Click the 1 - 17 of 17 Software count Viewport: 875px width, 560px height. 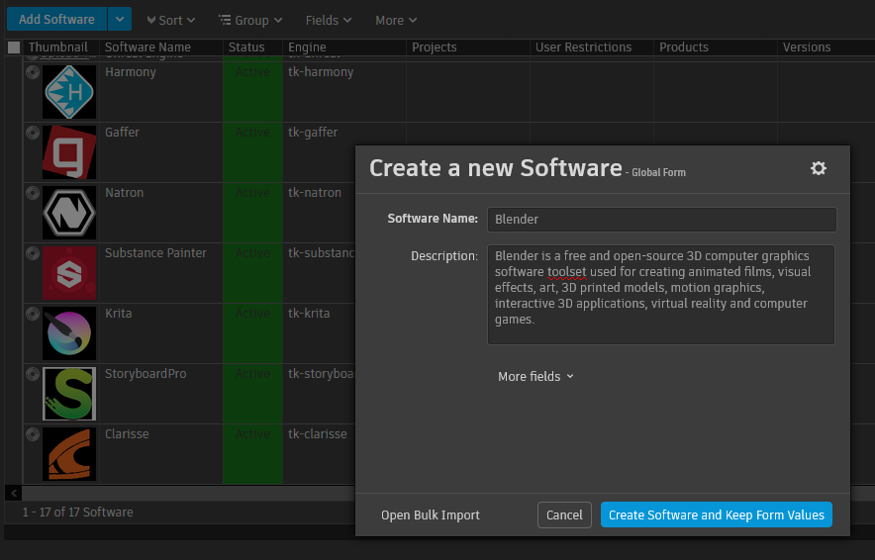tap(77, 513)
